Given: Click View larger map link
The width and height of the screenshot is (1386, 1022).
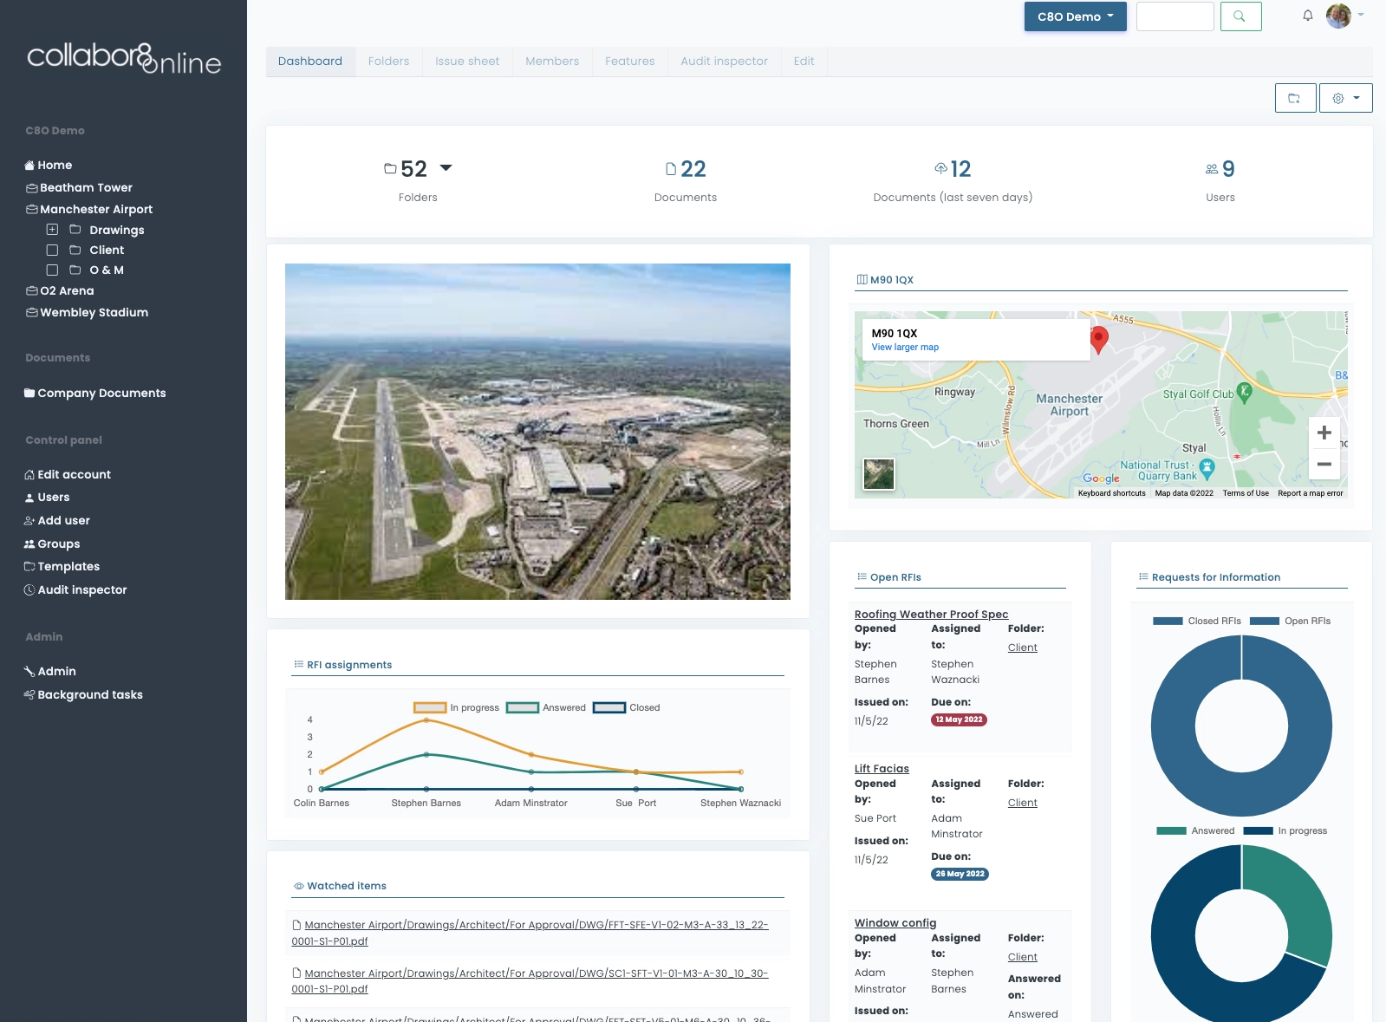Looking at the screenshot, I should pos(905,347).
